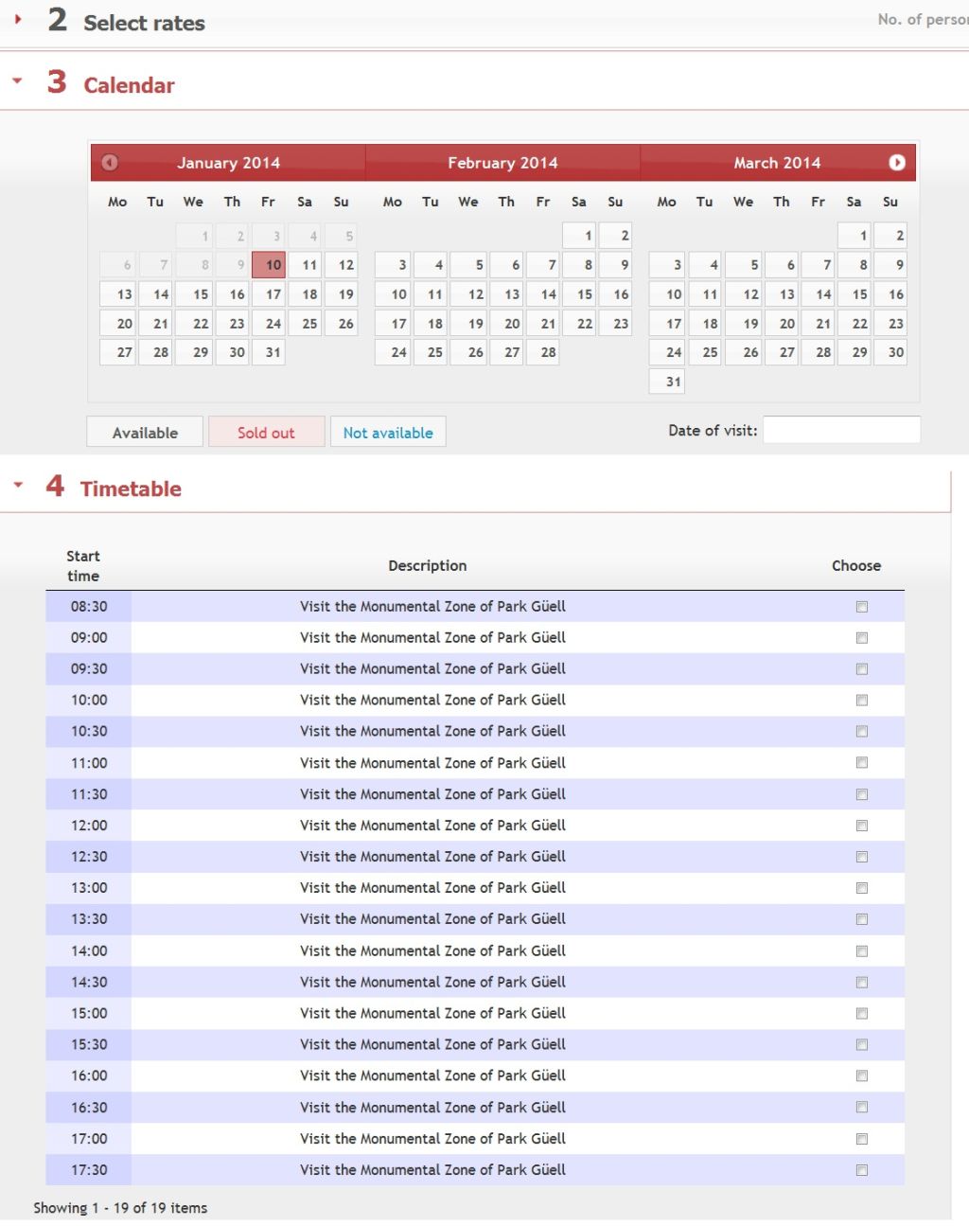Viewport: 969px width, 1226px height.
Task: Go to previous month in calendar
Action: click(x=110, y=163)
